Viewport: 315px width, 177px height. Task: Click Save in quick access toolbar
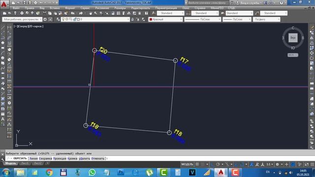point(24,2)
